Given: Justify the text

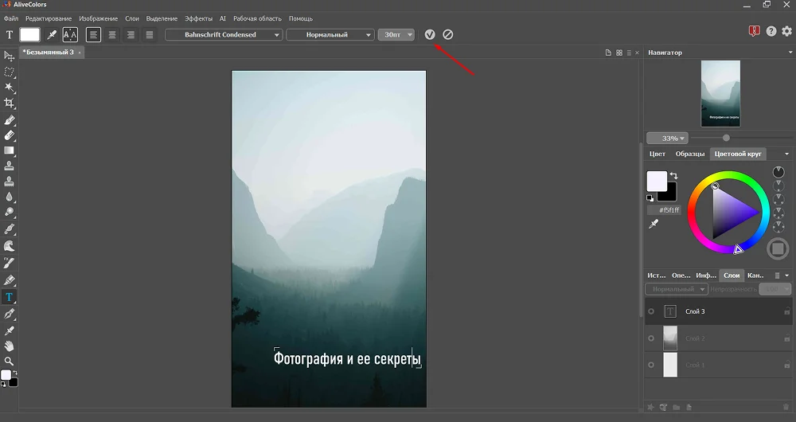Looking at the screenshot, I should tap(150, 34).
